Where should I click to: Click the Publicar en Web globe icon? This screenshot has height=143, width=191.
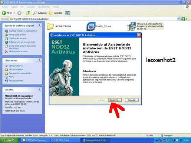(6, 42)
